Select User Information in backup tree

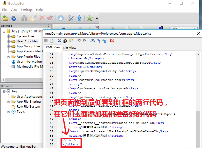(29, 62)
